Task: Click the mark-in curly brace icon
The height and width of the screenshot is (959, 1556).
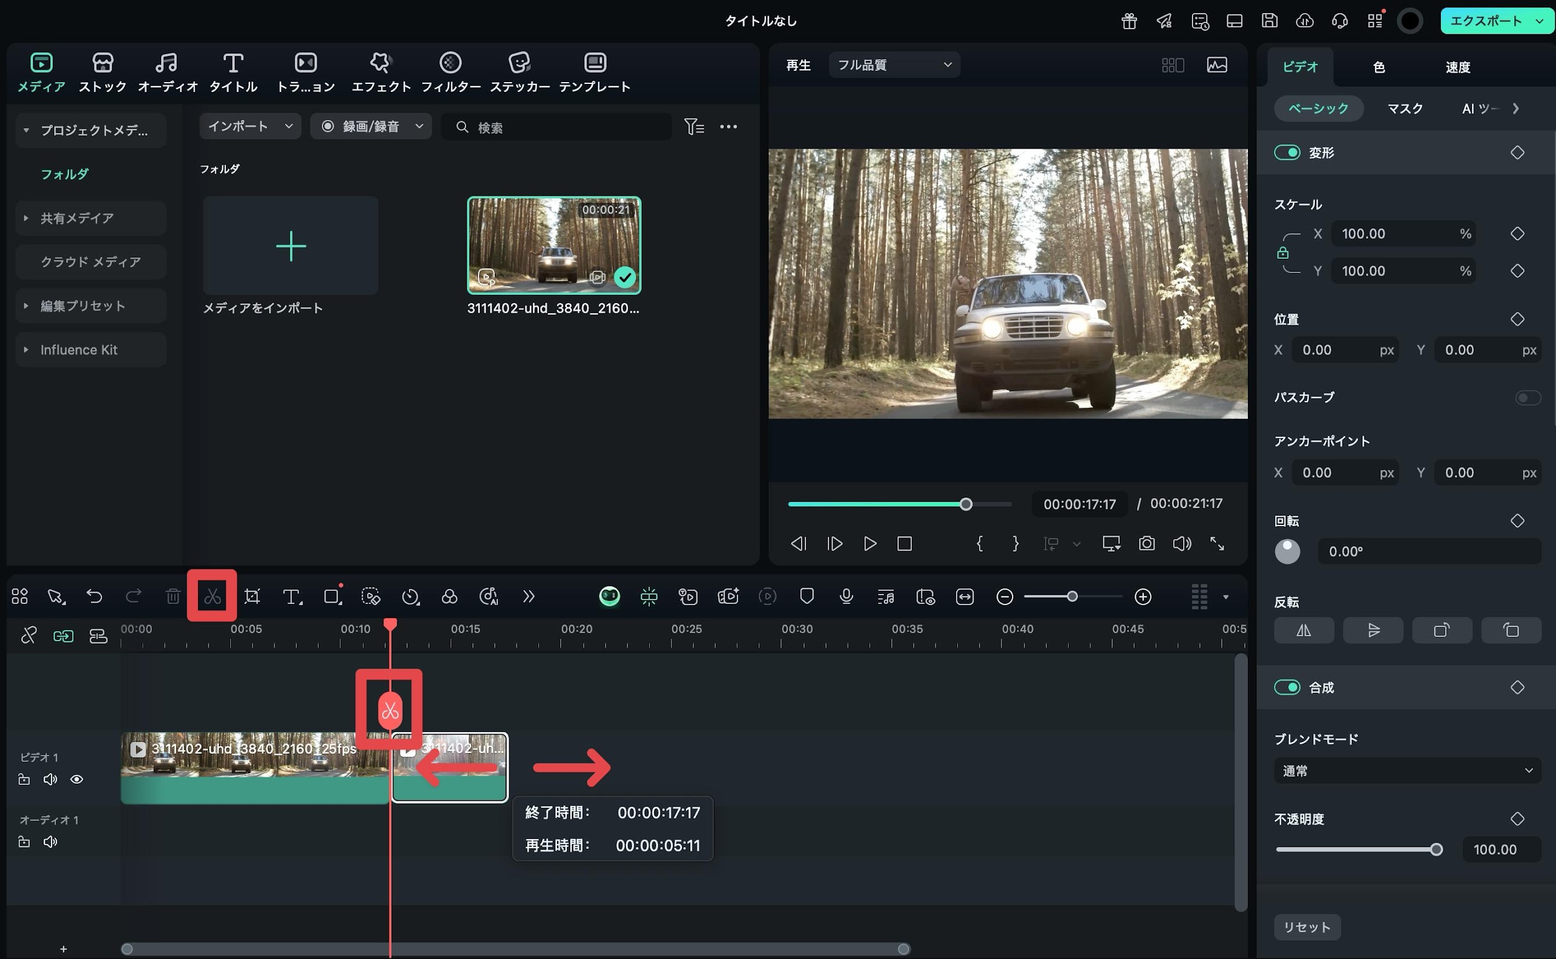Action: click(980, 544)
